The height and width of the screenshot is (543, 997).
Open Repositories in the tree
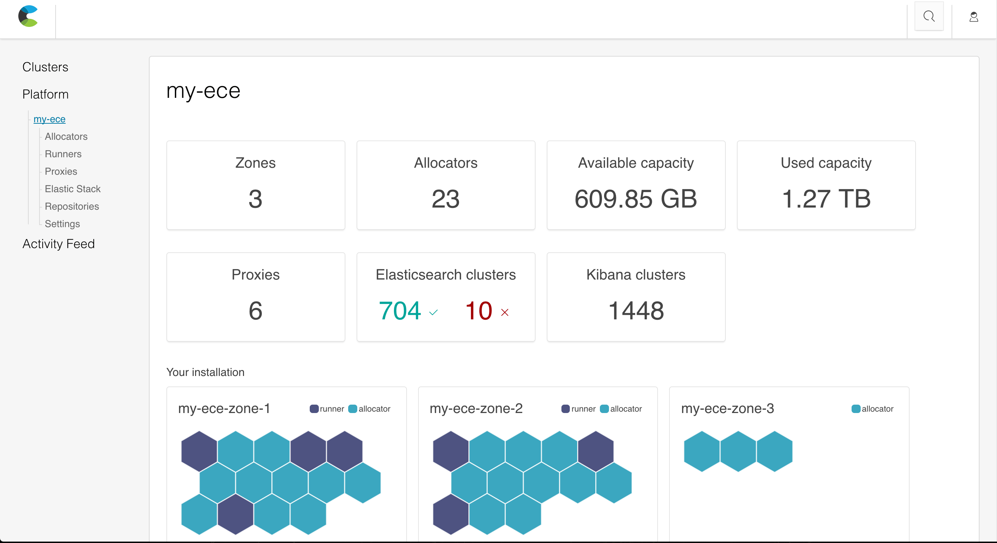[x=72, y=206]
